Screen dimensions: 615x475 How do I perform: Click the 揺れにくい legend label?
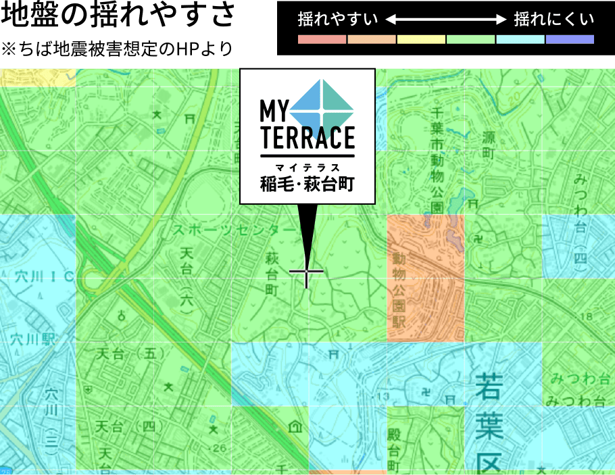pos(554,19)
